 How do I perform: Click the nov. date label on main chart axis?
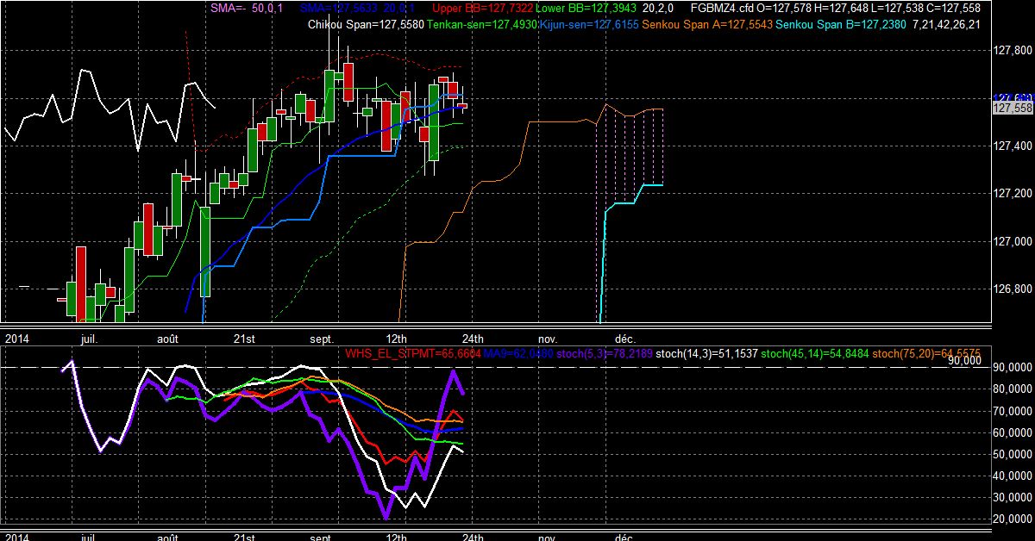pos(548,339)
